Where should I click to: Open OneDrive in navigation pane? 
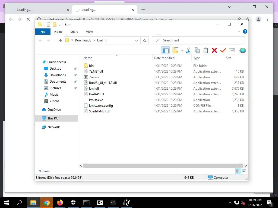coord(54,110)
